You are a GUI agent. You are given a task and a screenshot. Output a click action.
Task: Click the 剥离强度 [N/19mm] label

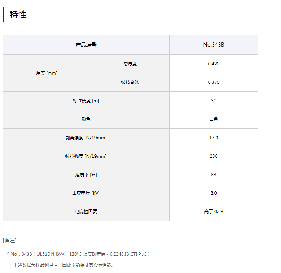[x=86, y=138]
